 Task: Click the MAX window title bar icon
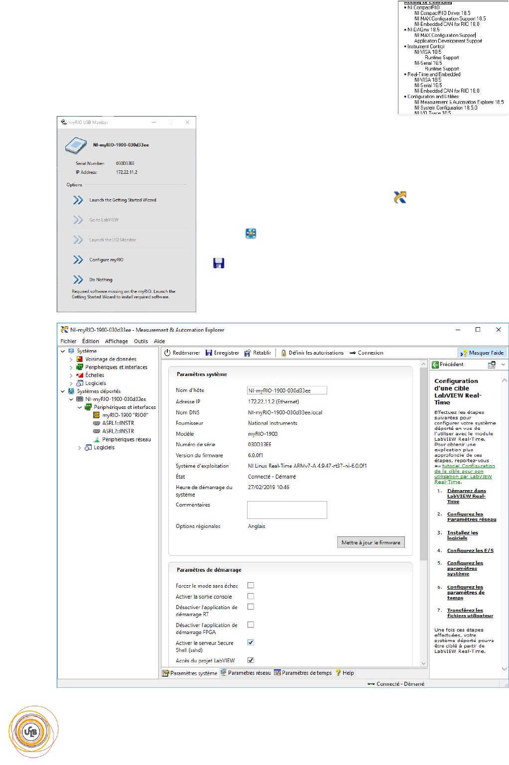64,330
